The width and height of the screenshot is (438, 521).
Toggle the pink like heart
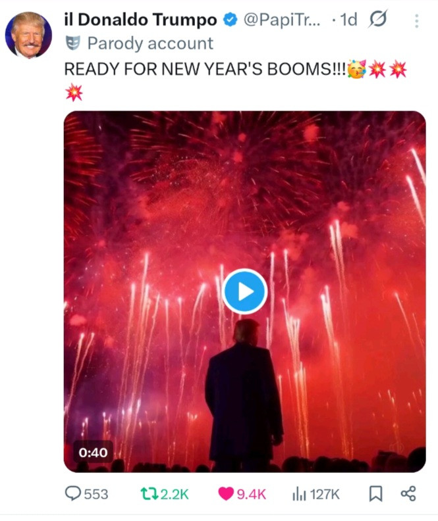(x=226, y=494)
